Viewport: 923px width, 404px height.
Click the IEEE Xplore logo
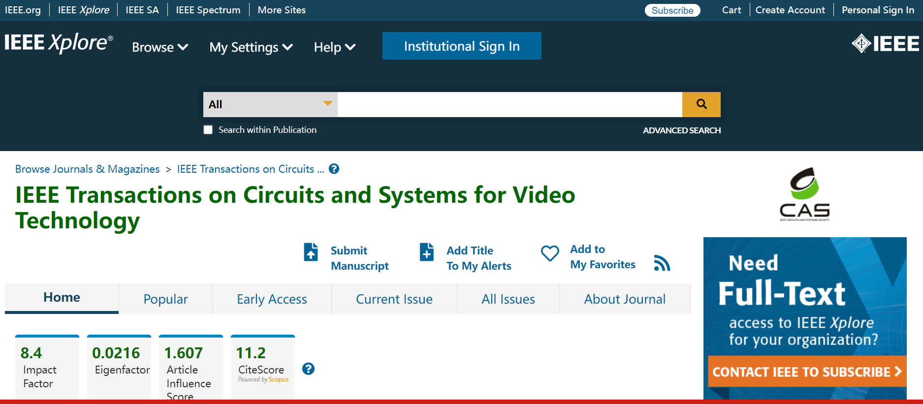pos(59,43)
